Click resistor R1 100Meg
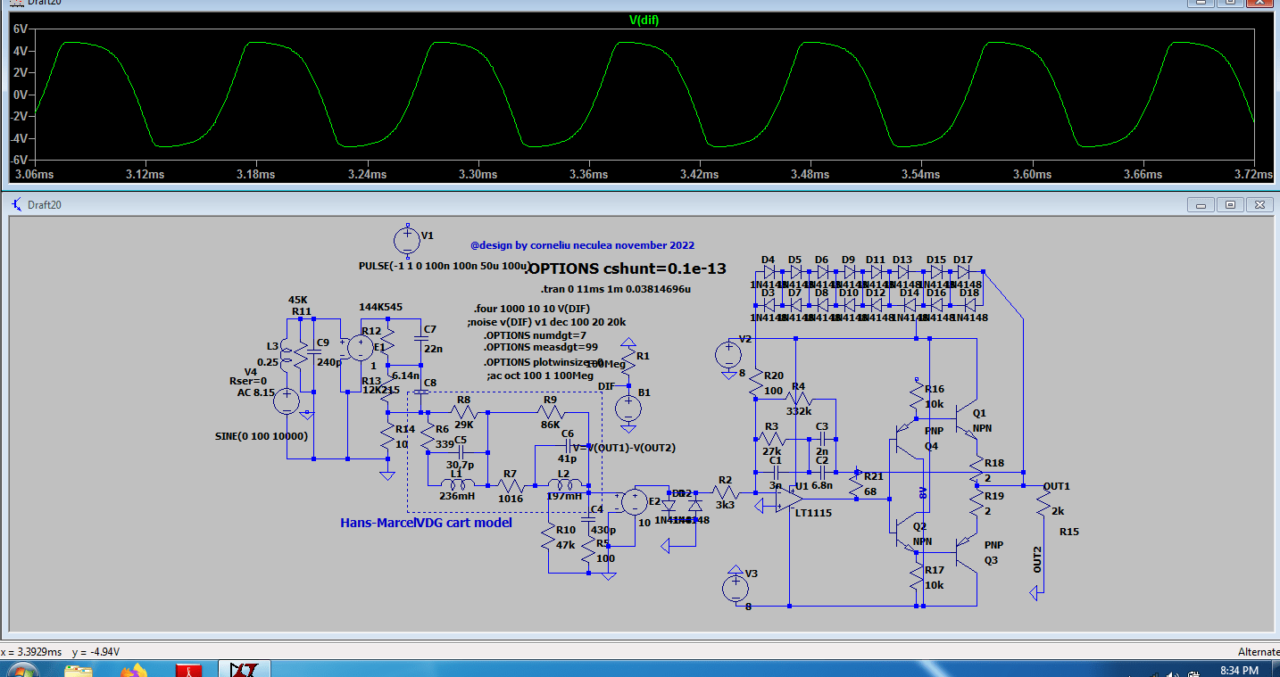The height and width of the screenshot is (677, 1280). pyautogui.click(x=628, y=362)
